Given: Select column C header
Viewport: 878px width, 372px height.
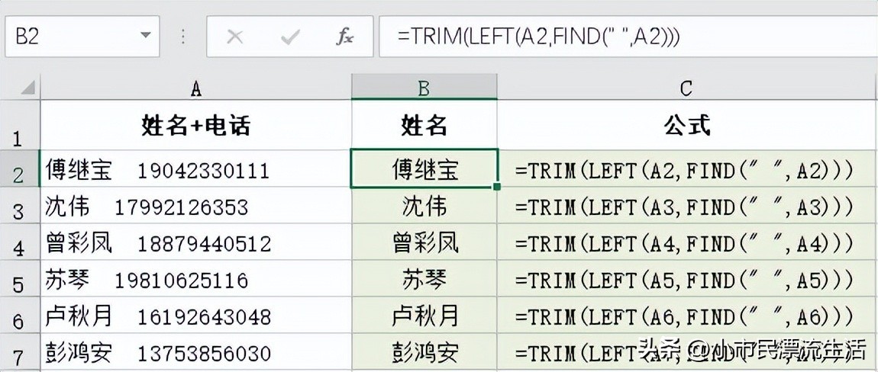Looking at the screenshot, I should 686,88.
